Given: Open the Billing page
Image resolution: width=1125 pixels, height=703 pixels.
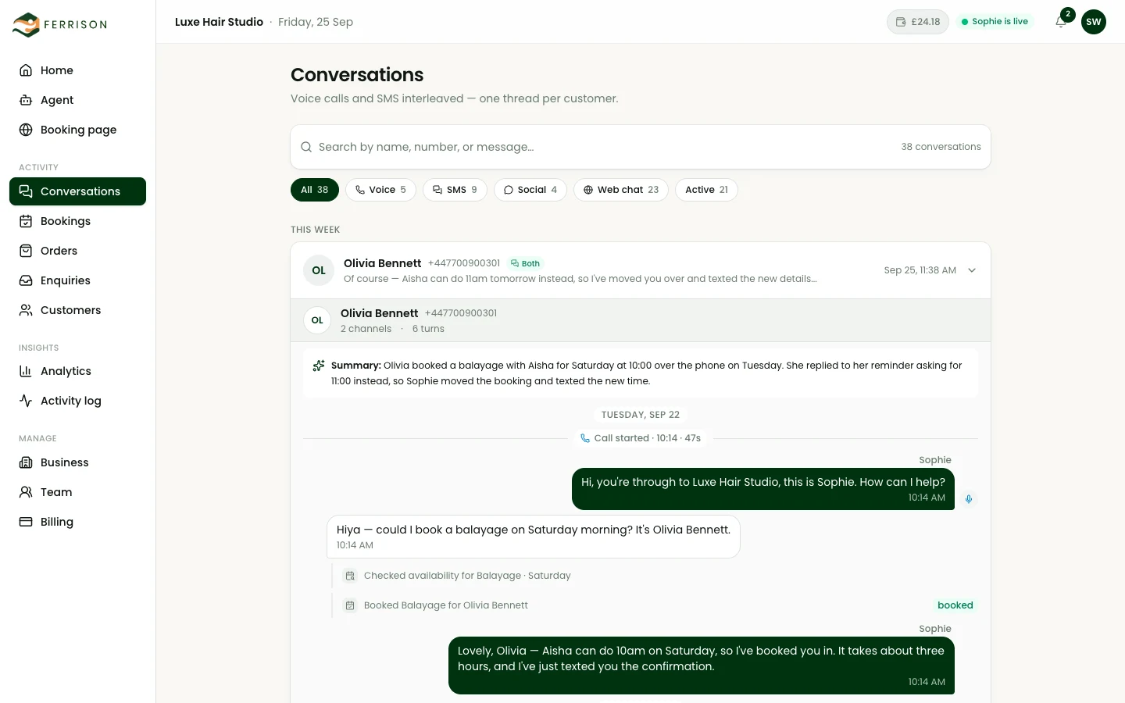Looking at the screenshot, I should pos(77,522).
